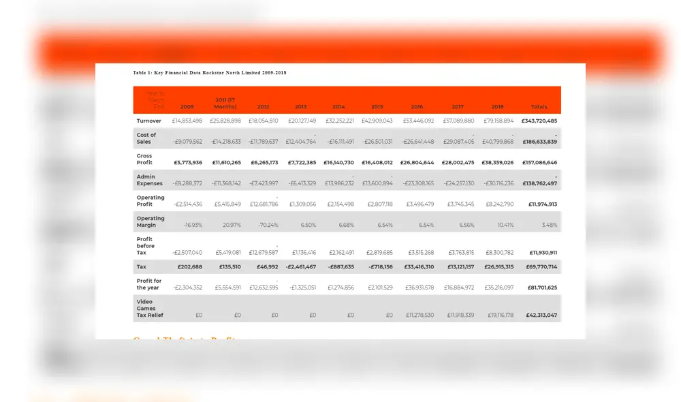Click the 2009 gross profit £5,773,936

(188, 163)
